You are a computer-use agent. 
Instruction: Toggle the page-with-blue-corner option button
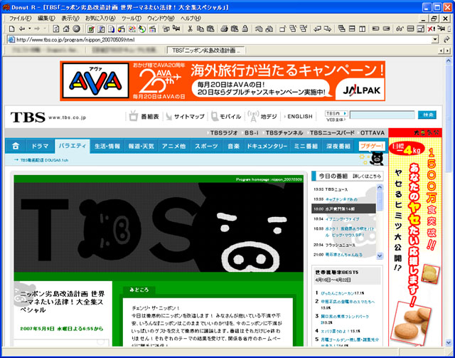[x=111, y=28]
